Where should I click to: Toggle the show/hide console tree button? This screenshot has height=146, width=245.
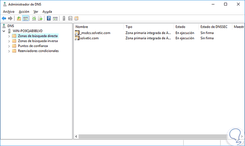[26, 18]
